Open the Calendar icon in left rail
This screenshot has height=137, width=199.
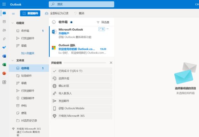[4, 22]
